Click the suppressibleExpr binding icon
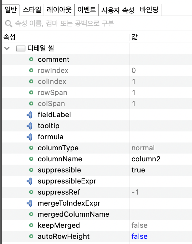192x244 pixels. click(30, 181)
